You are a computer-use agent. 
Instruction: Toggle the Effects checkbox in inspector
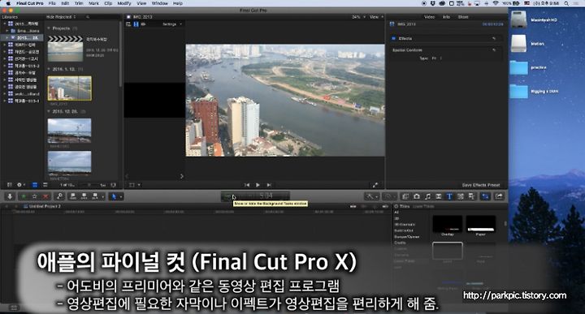tap(393, 38)
